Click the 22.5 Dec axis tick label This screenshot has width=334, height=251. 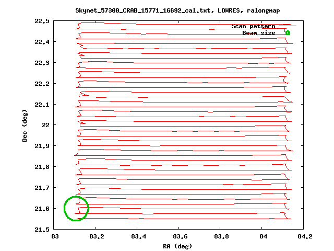(x=42, y=21)
